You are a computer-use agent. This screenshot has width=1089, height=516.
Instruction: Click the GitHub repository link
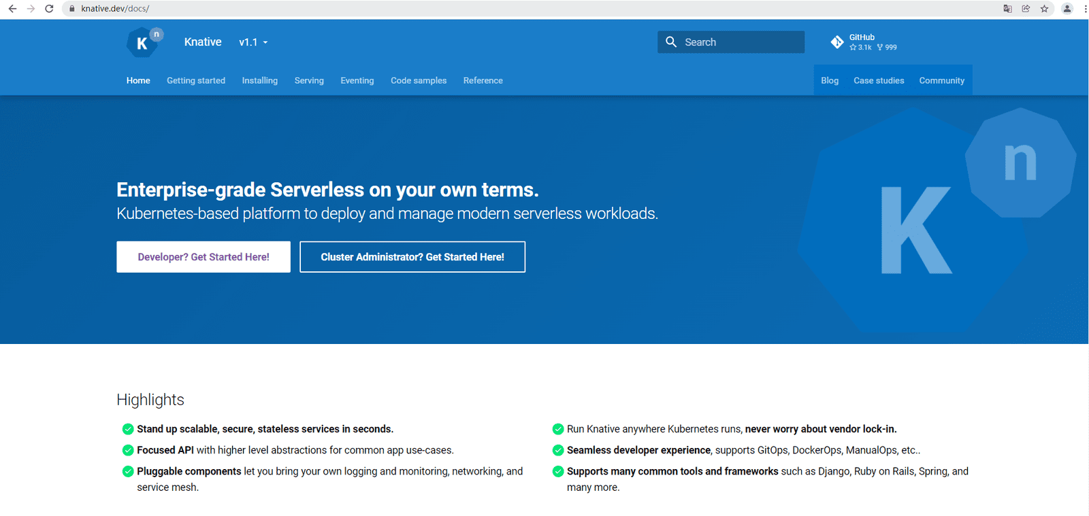[x=864, y=42]
